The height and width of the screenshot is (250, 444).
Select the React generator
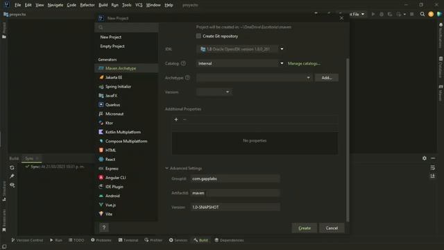tap(126, 159)
